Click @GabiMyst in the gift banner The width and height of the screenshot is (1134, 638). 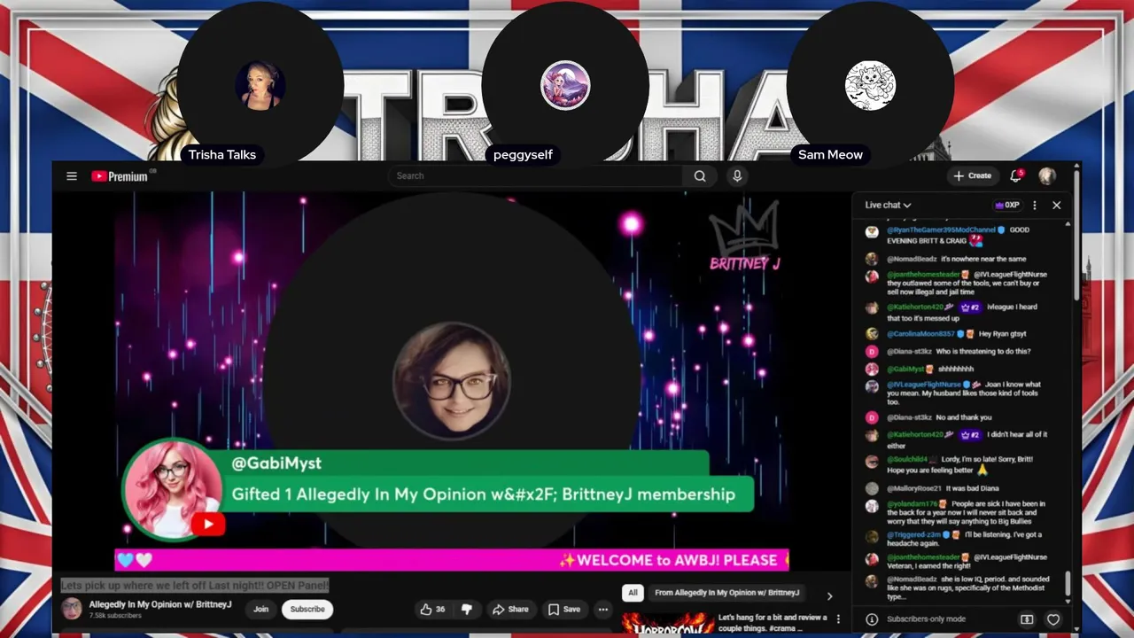pyautogui.click(x=276, y=463)
